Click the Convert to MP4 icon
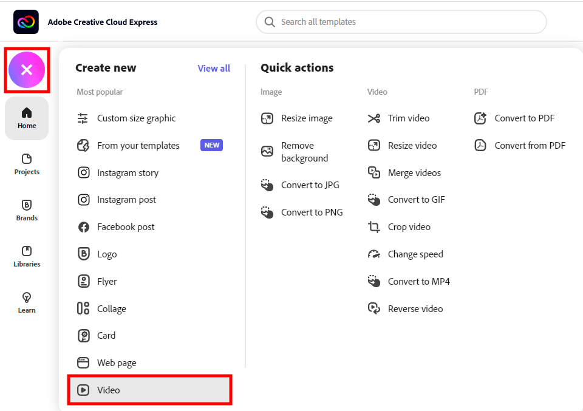Screen dimensions: 583x411 [x=374, y=281]
